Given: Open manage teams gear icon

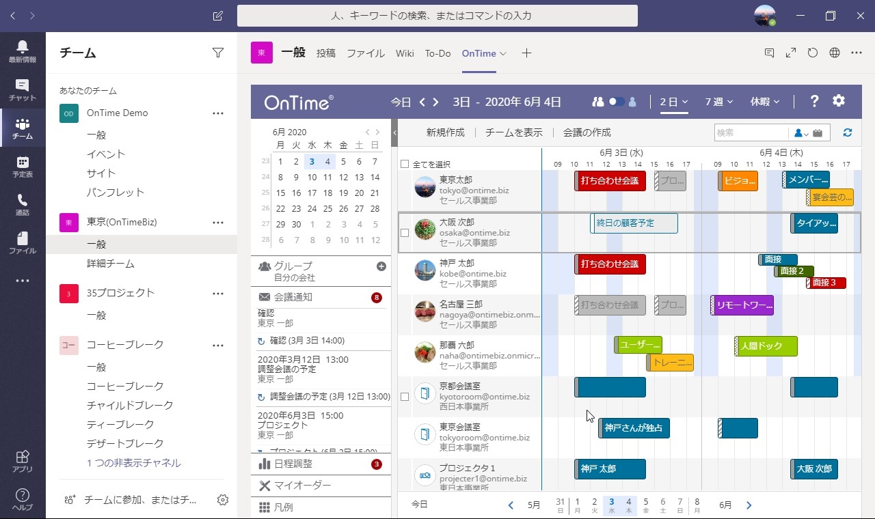Looking at the screenshot, I should tap(222, 500).
